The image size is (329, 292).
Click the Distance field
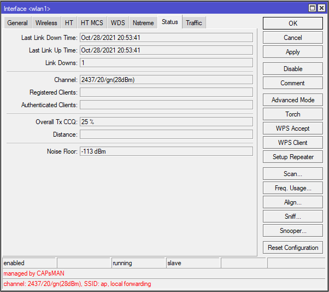(166, 135)
